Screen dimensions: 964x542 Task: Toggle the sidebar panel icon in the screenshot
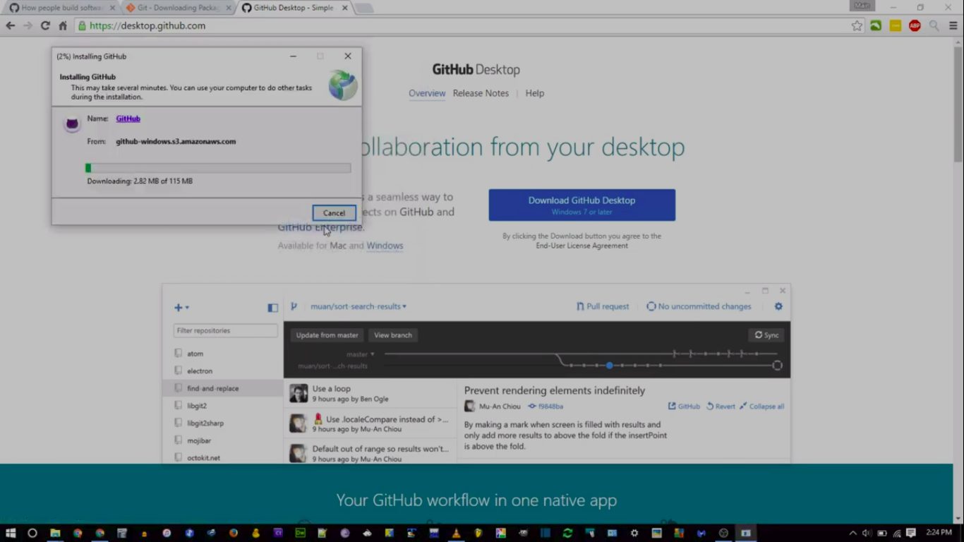(x=272, y=308)
